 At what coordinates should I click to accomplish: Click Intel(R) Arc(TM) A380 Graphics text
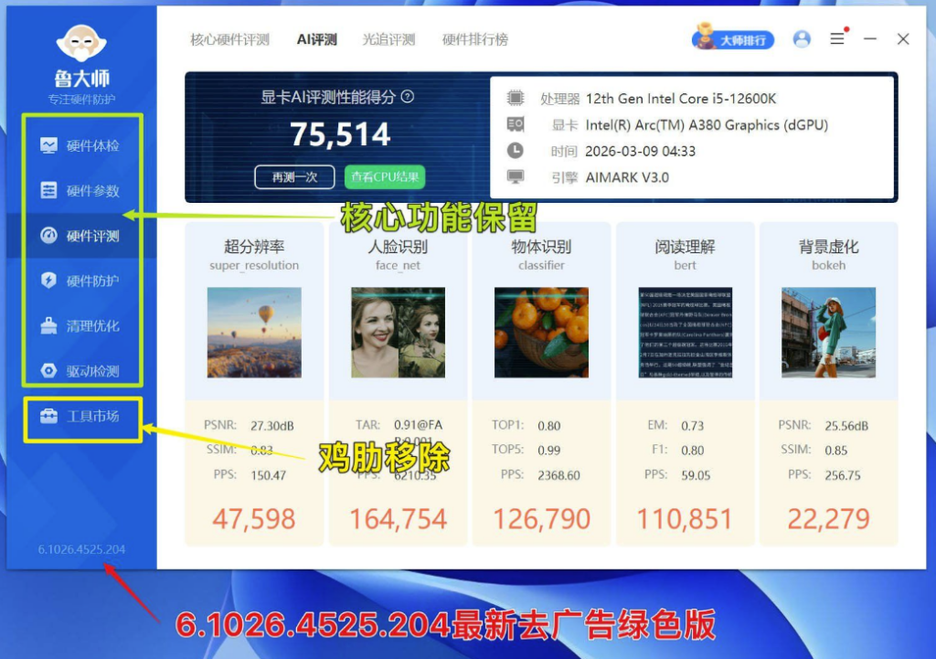[707, 124]
